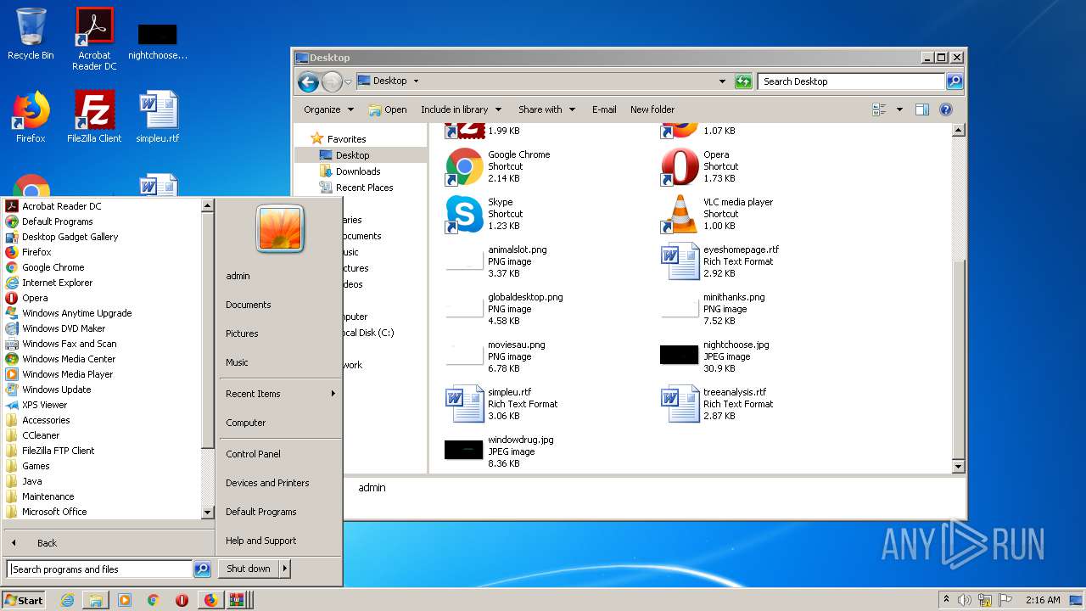Expand Java folder in programs list
The width and height of the screenshot is (1086, 611).
point(31,481)
